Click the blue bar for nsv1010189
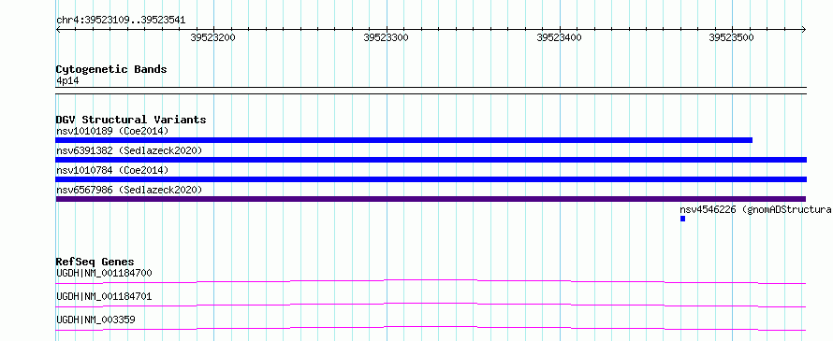 [x=403, y=140]
